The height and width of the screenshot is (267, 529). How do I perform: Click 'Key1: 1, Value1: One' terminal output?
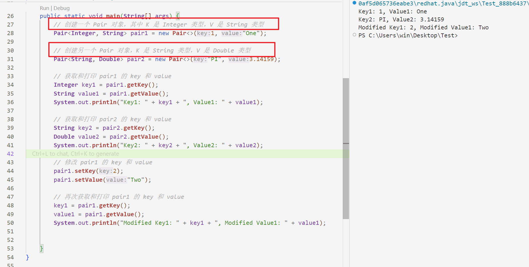click(x=393, y=12)
